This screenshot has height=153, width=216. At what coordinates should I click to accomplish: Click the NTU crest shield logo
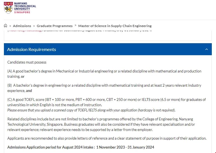click(8, 8)
